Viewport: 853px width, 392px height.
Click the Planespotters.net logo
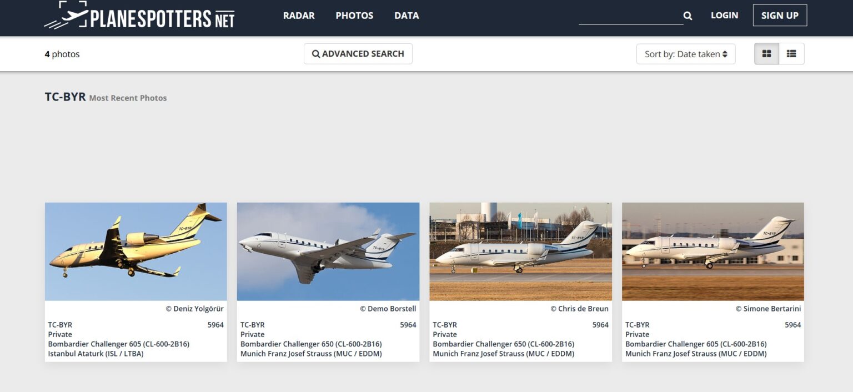click(139, 16)
